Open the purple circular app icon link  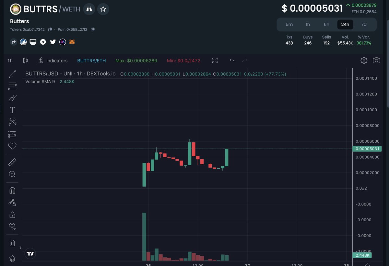tap(63, 42)
